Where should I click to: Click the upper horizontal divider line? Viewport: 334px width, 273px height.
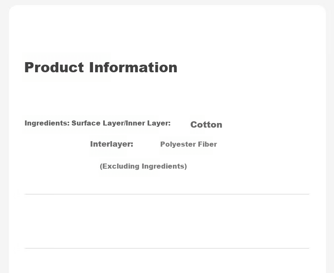click(x=167, y=194)
